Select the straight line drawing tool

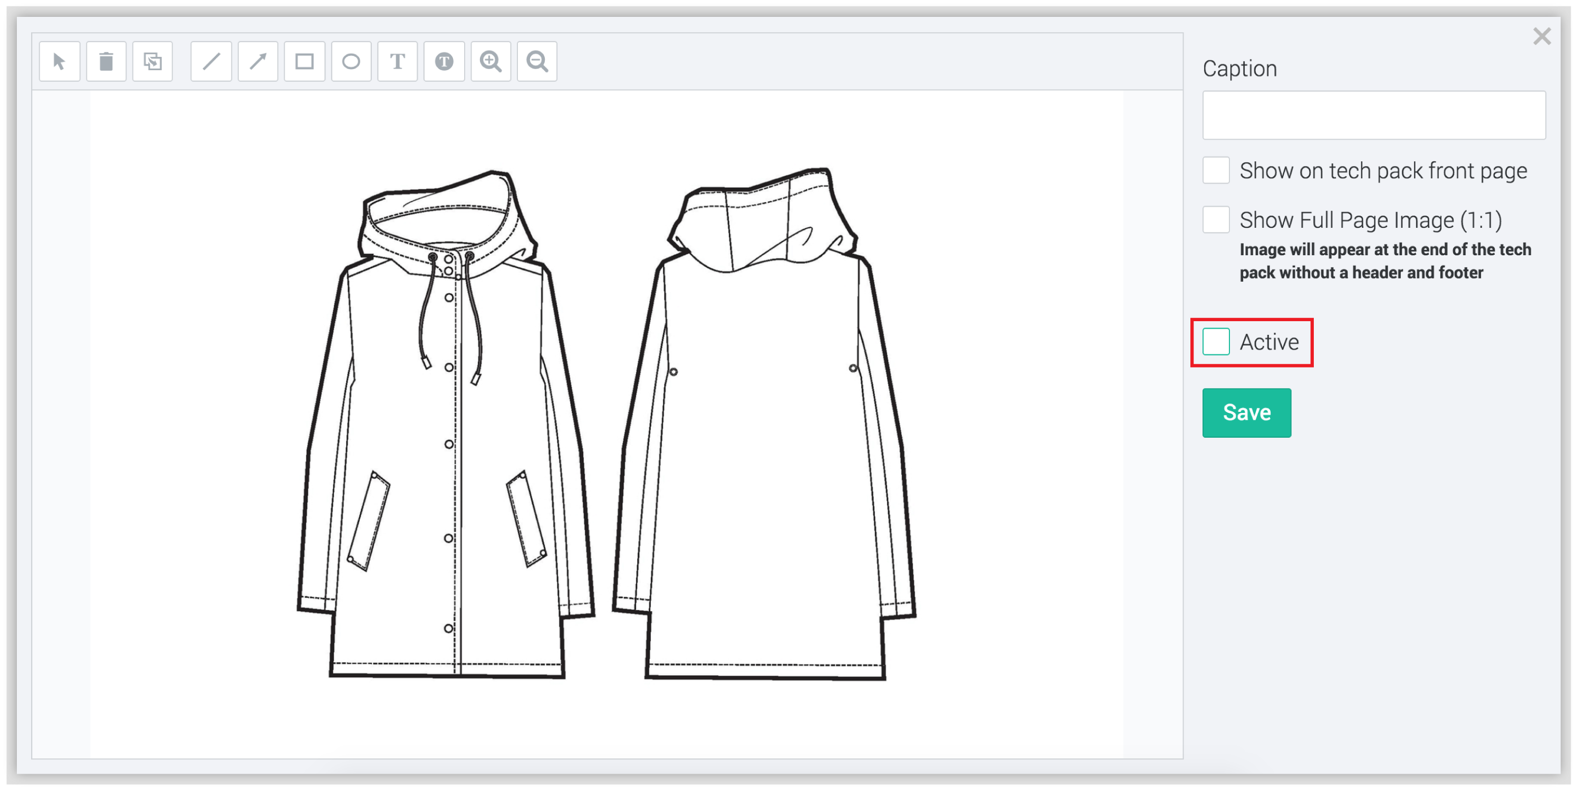[x=211, y=61]
